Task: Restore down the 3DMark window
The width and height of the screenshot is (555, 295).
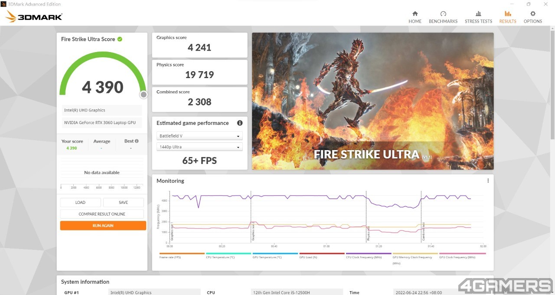Action: tap(529, 4)
